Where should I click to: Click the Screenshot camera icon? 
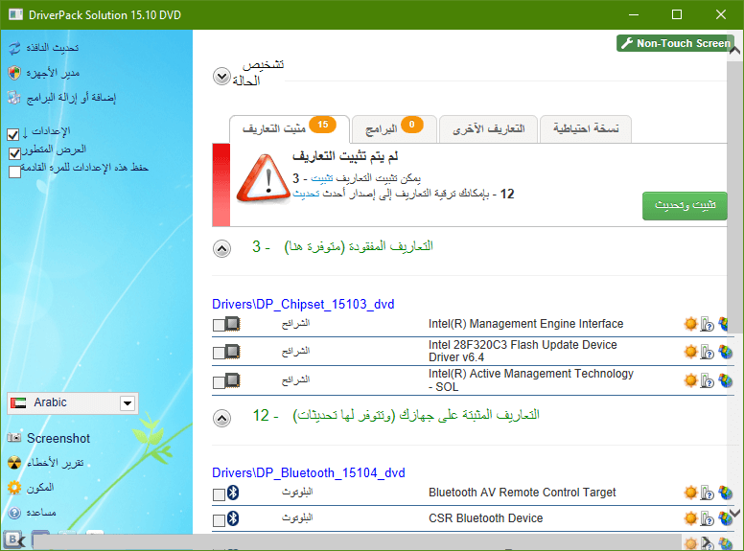14,438
